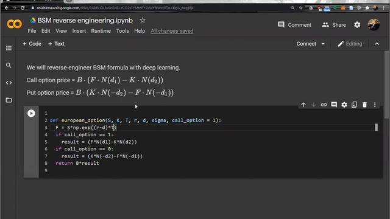Click the Put option price formula
390x219 pixels.
(x=100, y=92)
